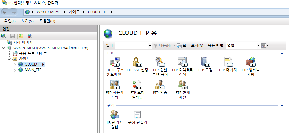Open FTP 사용자 격리 feature
This screenshot has height=133, width=289.
[115, 89]
